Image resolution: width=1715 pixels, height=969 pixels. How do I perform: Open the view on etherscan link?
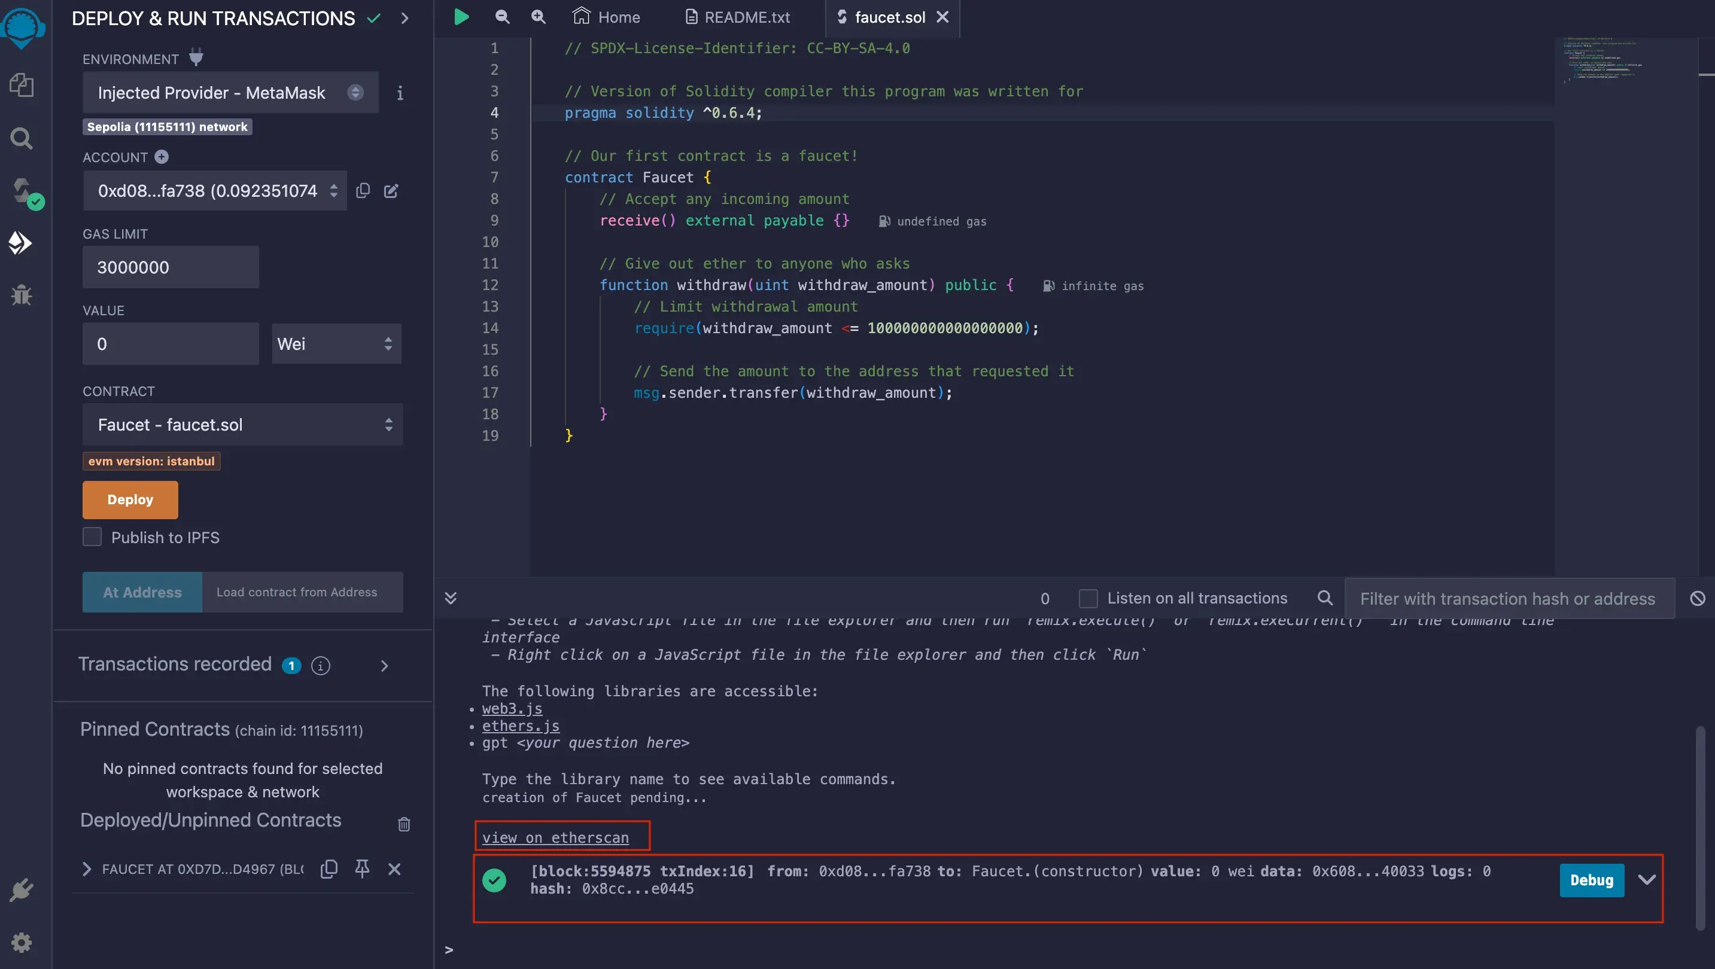tap(555, 838)
